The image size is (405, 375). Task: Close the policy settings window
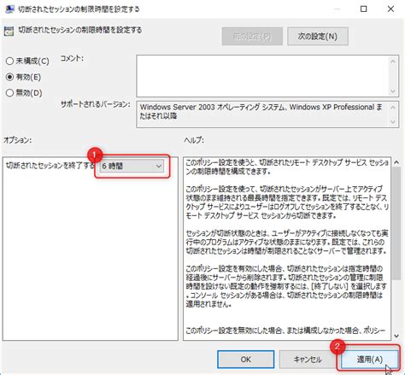click(x=390, y=9)
